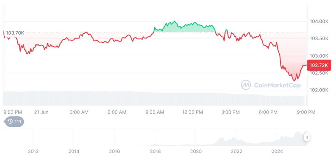Click the 3:00 PM time axis label
The image size is (335, 156).
pyautogui.click(x=230, y=112)
